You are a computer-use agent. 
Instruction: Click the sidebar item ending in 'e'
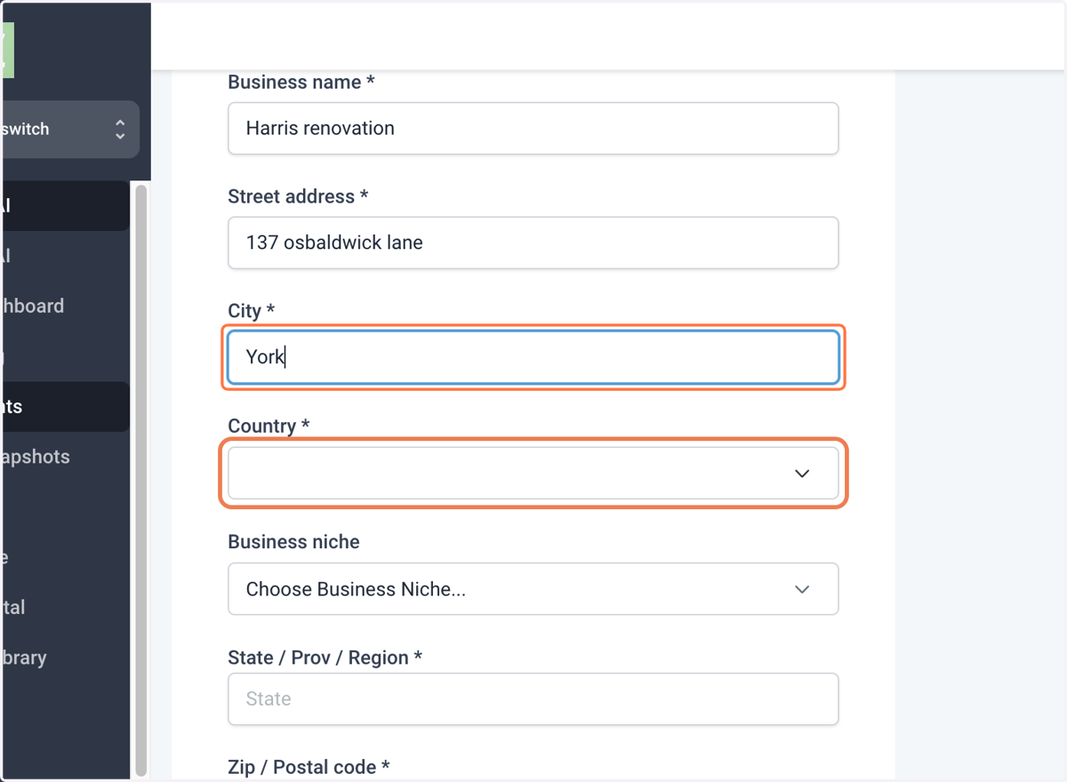point(64,558)
